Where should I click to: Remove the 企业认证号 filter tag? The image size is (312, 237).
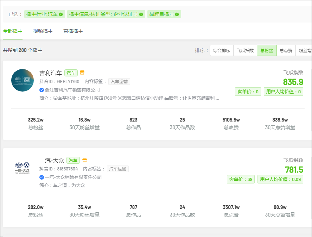pos(141,14)
